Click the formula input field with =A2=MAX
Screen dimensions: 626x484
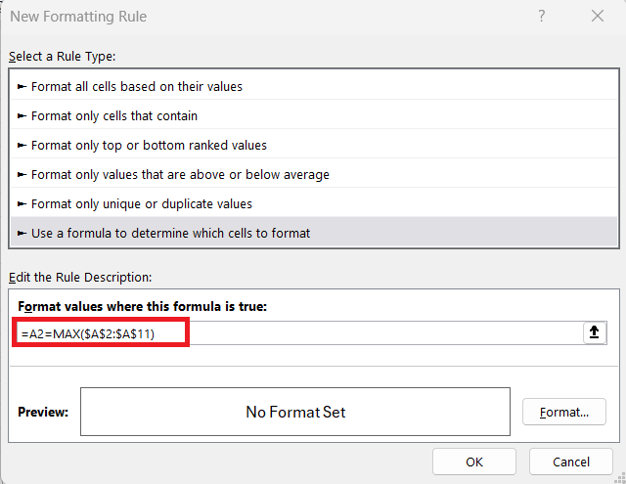point(299,333)
